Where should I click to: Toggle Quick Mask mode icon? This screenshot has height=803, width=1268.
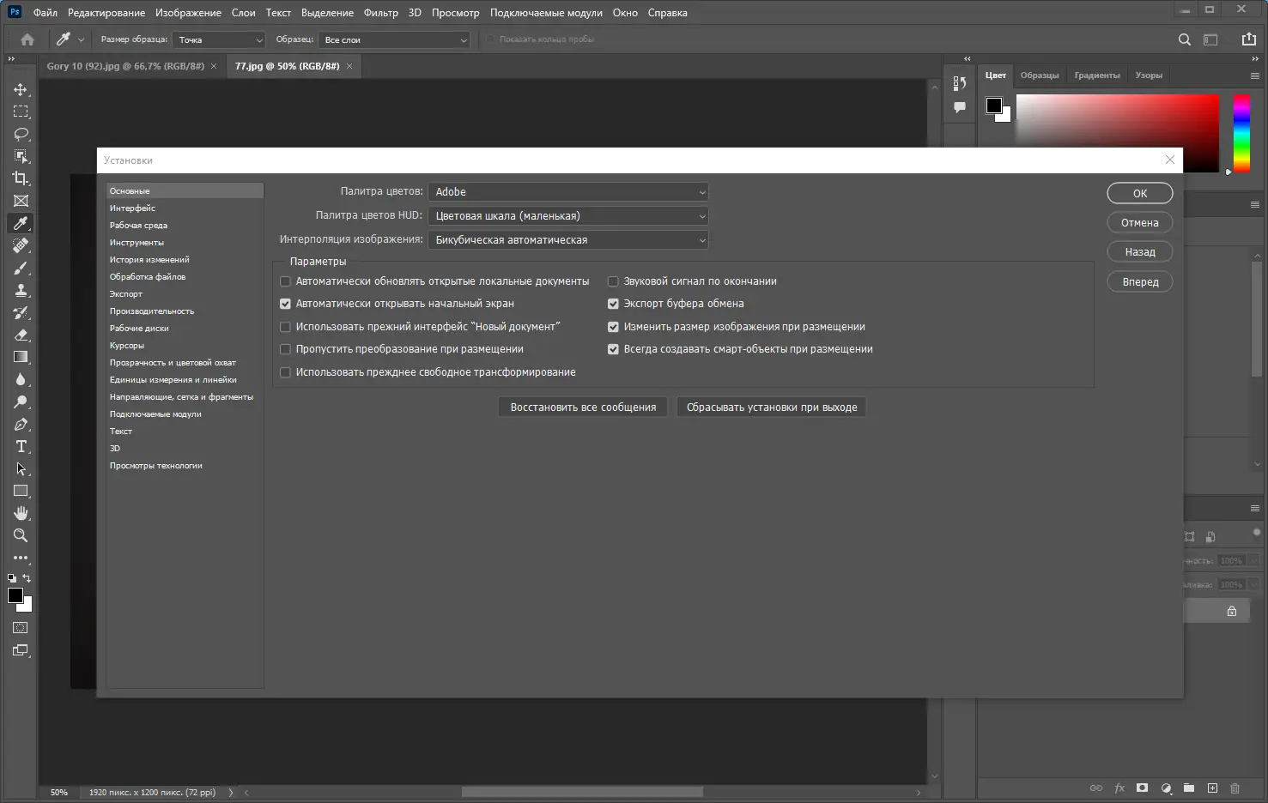pyautogui.click(x=21, y=628)
